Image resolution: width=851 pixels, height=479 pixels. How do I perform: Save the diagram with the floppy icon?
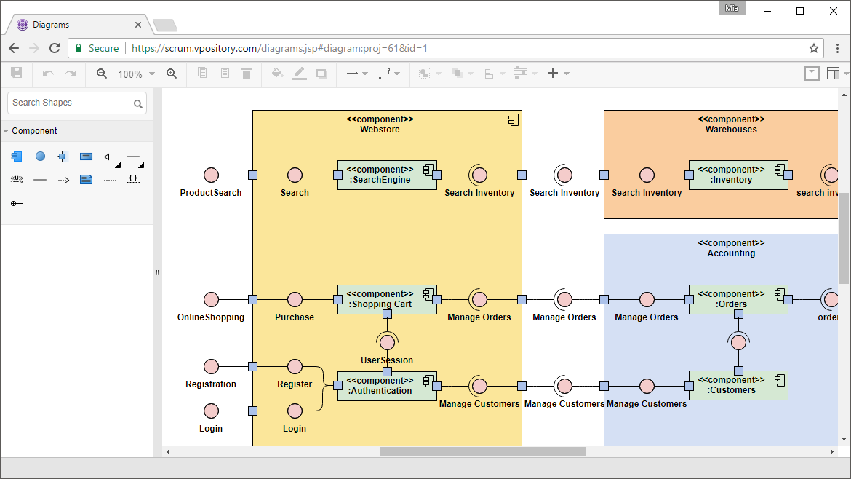click(x=16, y=73)
